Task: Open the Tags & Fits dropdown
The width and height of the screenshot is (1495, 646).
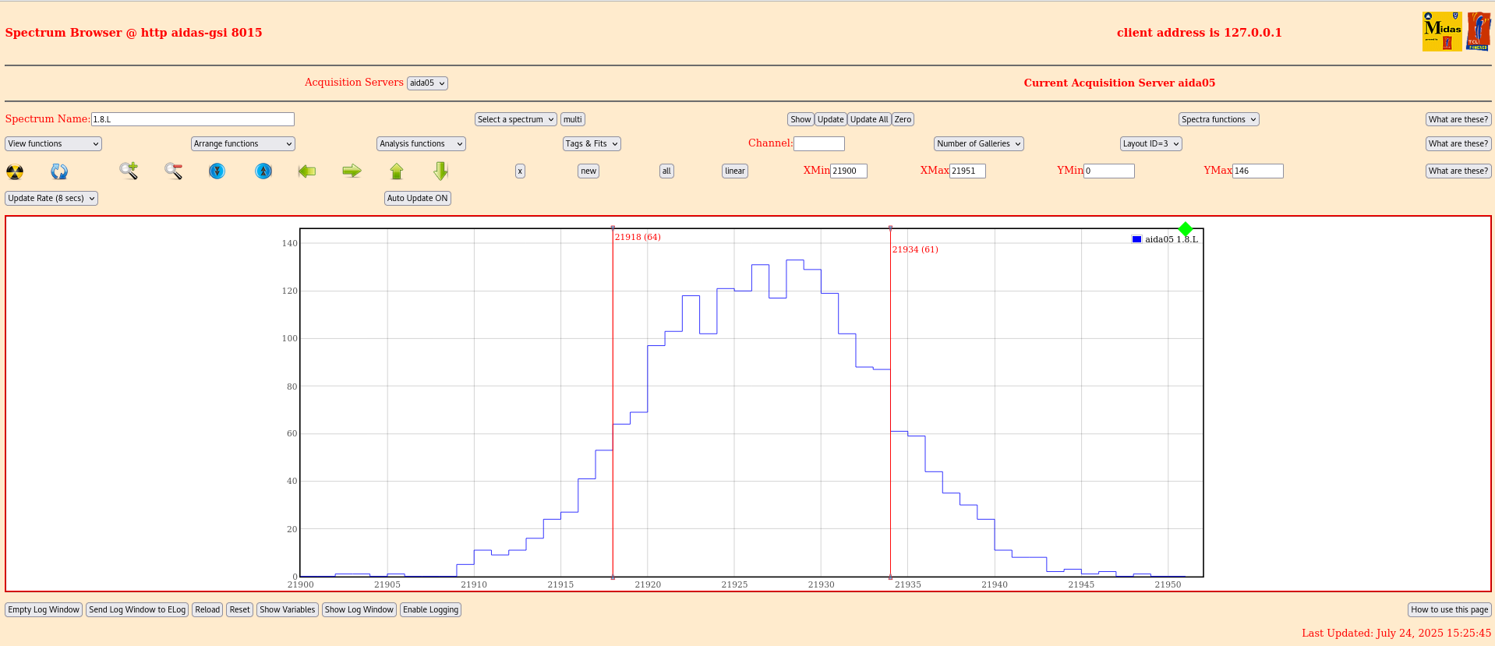Action: (x=591, y=143)
